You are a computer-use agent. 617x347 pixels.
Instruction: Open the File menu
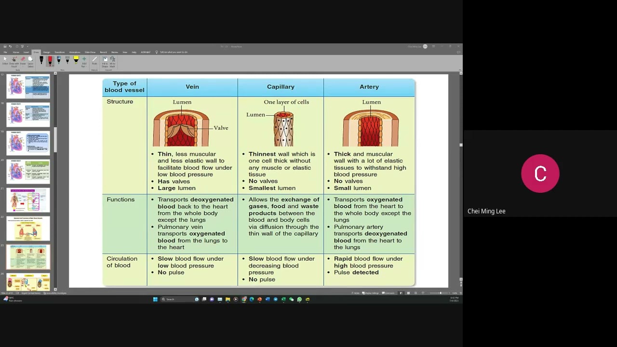click(5, 52)
